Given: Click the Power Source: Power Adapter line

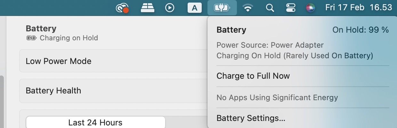Looking at the screenshot, I should (270, 45).
